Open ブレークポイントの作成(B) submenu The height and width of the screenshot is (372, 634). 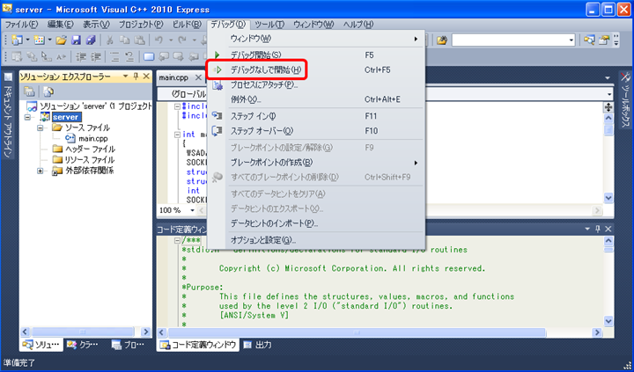(x=271, y=163)
